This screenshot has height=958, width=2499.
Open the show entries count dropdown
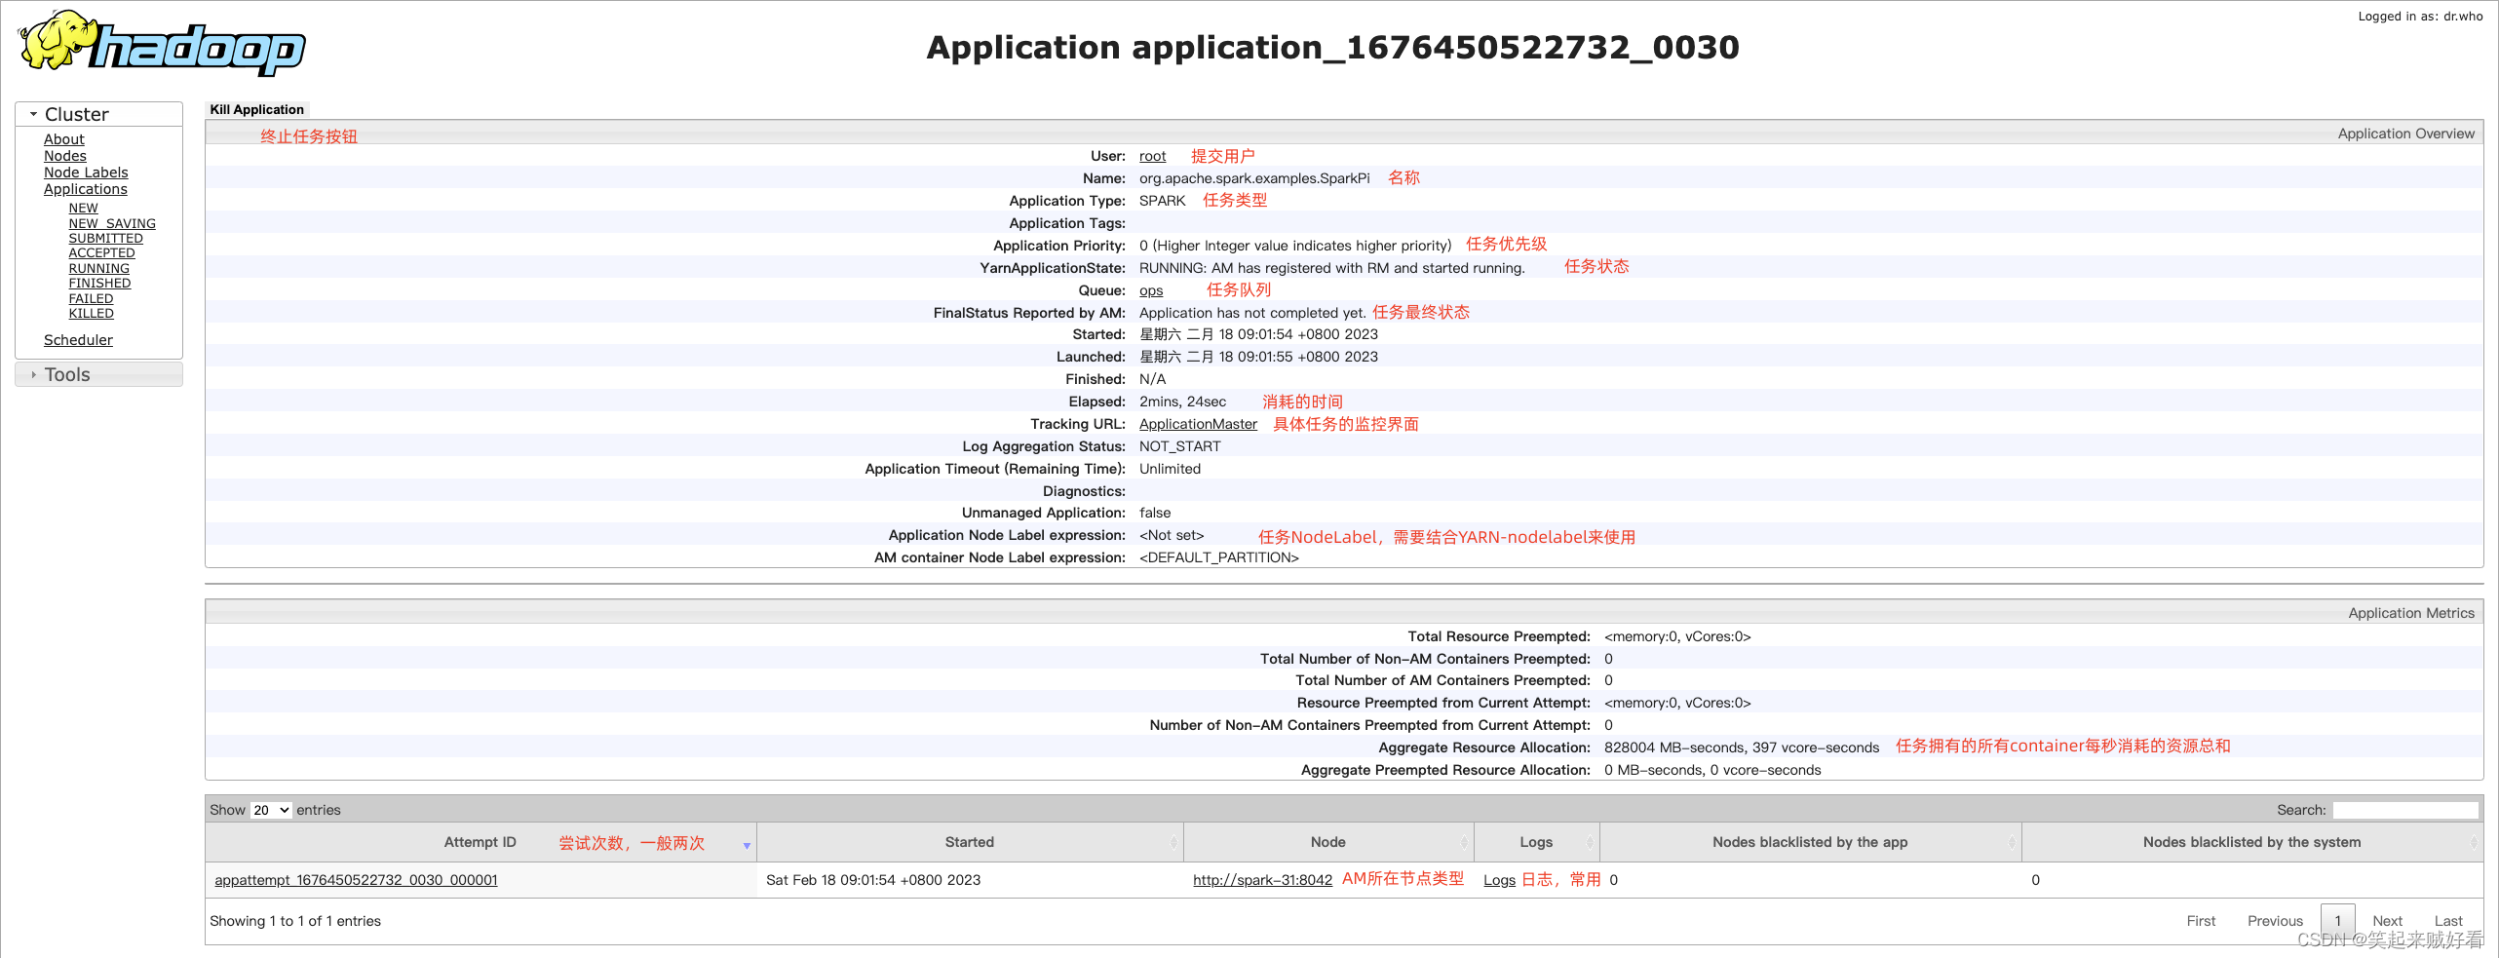[x=271, y=810]
